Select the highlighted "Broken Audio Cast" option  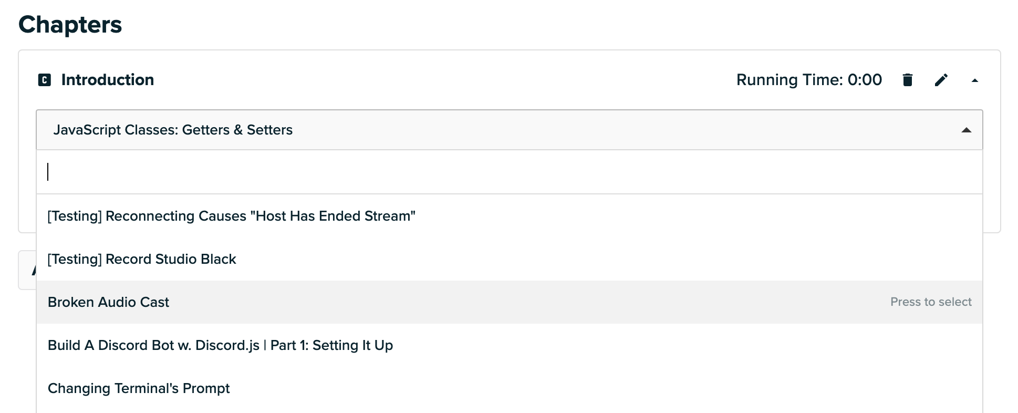(109, 302)
